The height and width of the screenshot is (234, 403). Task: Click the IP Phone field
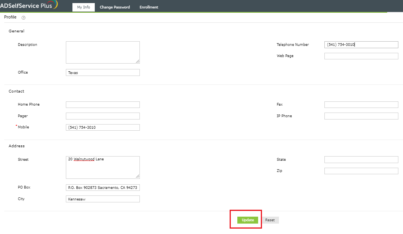(361, 116)
